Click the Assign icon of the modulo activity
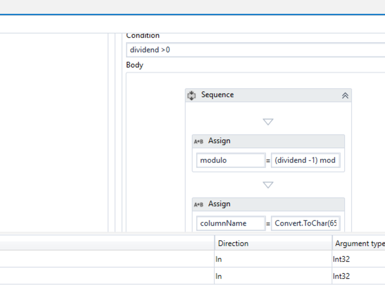This screenshot has height=288, width=385. (199, 141)
